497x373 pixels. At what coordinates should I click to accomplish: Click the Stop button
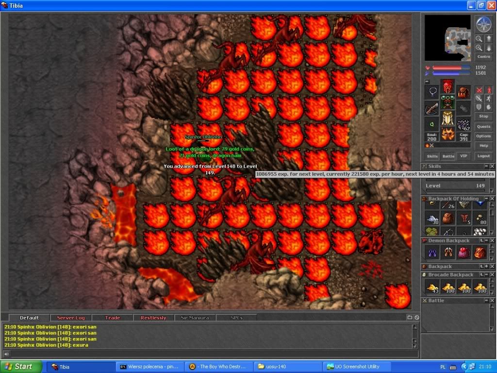(484, 117)
